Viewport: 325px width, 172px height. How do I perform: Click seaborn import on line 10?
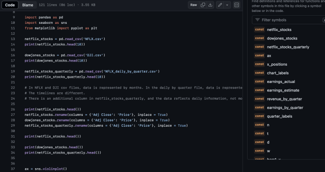coord(46,23)
